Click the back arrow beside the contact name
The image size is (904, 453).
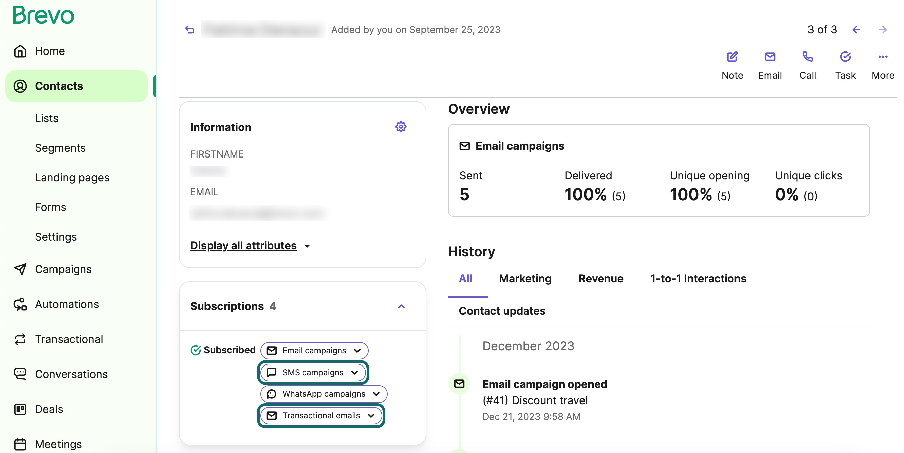190,30
